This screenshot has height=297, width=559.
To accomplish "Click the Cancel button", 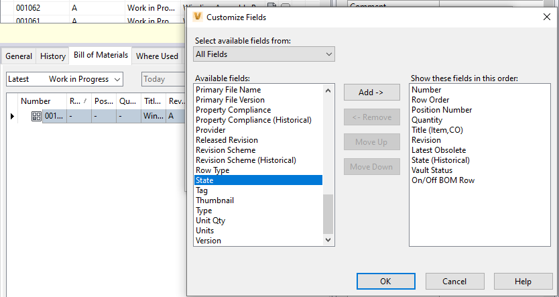I will point(454,282).
